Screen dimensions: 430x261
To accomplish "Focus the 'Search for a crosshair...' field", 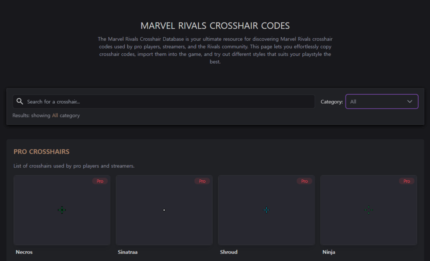I will [164, 101].
